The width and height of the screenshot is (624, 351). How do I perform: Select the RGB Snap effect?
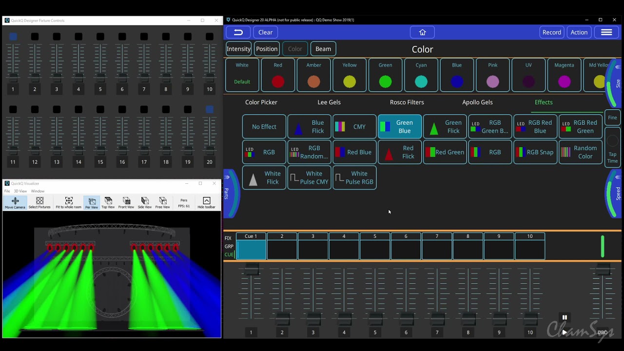tap(536, 152)
